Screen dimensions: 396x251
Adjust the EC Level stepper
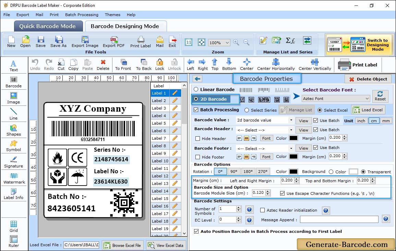click(x=238, y=220)
